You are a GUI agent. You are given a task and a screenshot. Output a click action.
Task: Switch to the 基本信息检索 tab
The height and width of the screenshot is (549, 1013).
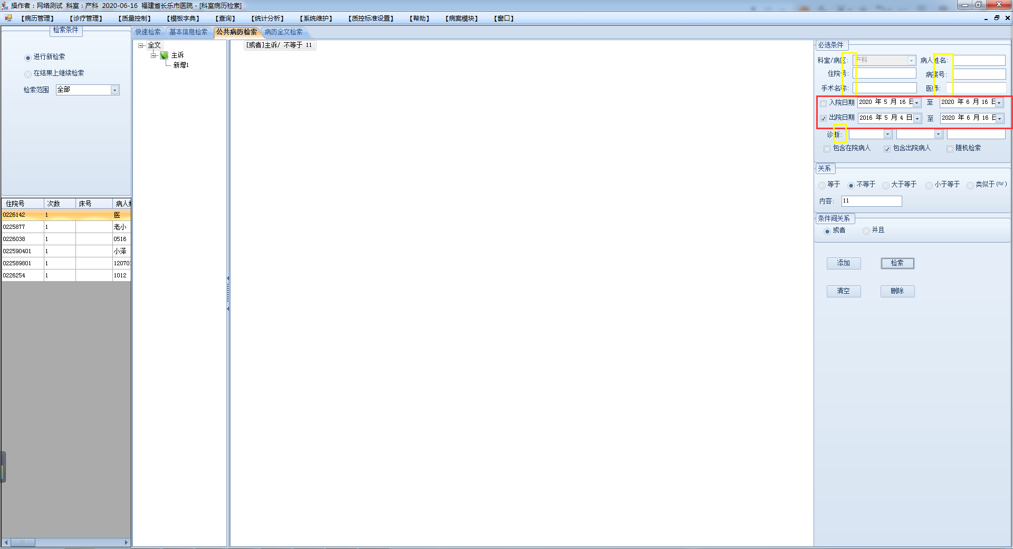[x=188, y=32]
